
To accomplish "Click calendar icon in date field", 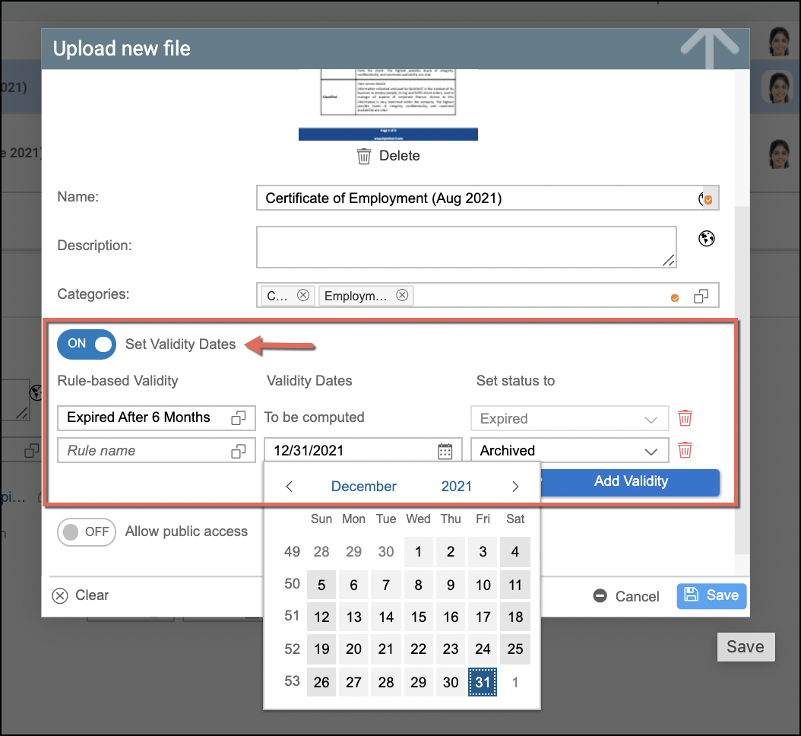I will 445,451.
